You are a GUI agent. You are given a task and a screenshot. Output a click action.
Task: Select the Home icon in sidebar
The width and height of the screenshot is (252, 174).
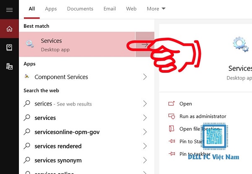(x=9, y=29)
